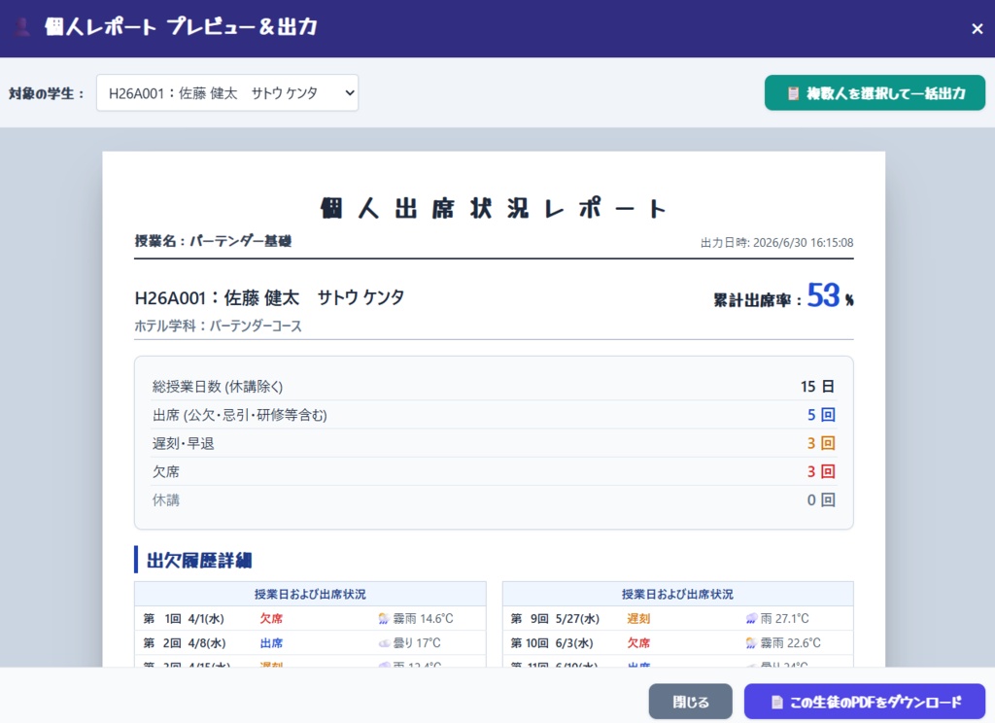Click the 第 10回 6/3(水) row date

[552, 643]
